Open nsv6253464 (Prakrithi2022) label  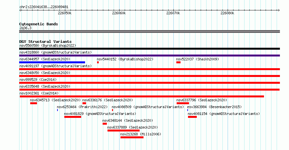82,107
